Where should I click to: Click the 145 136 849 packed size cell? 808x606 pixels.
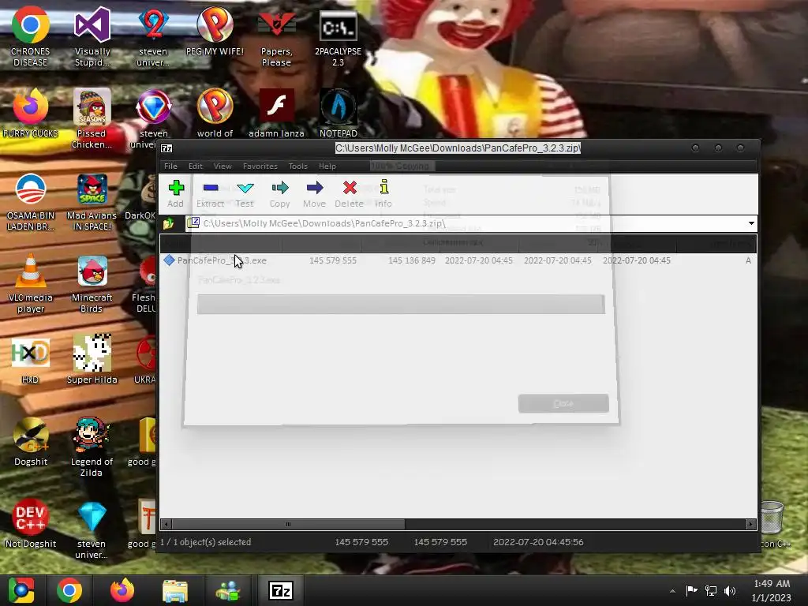pyautogui.click(x=412, y=260)
